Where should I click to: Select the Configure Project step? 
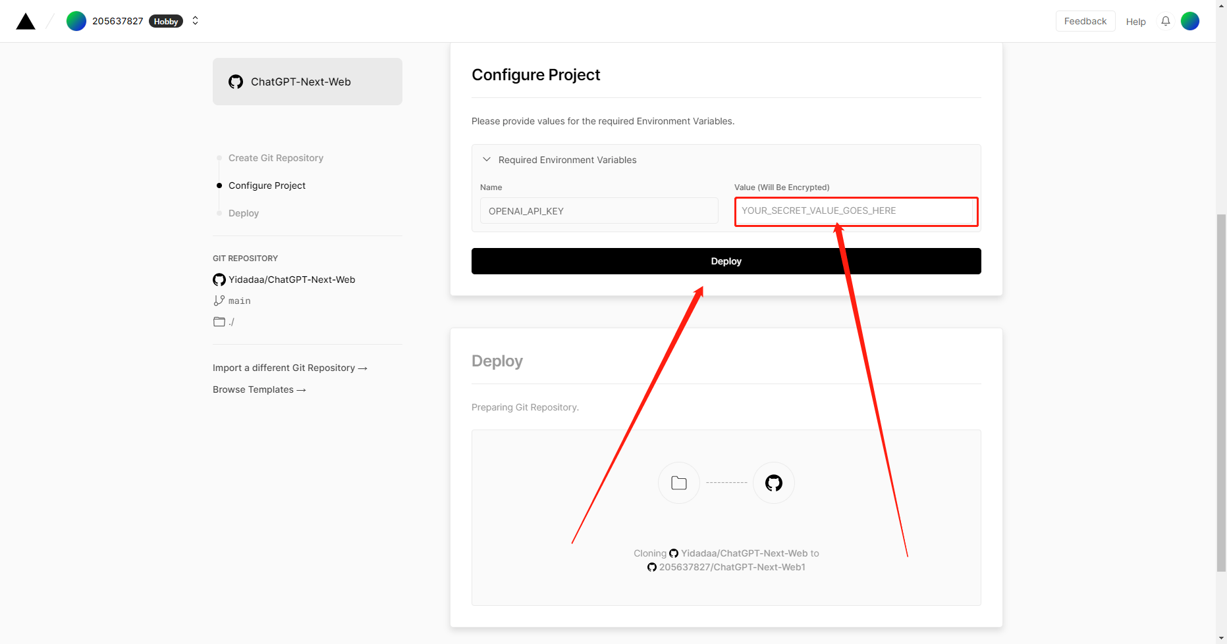267,186
